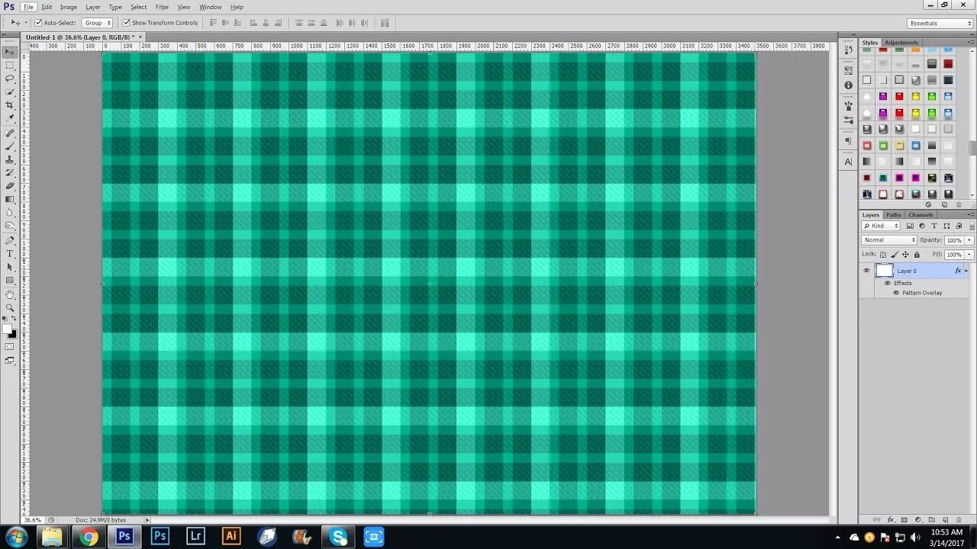
Task: Switch to the Paths tab
Action: (x=894, y=215)
